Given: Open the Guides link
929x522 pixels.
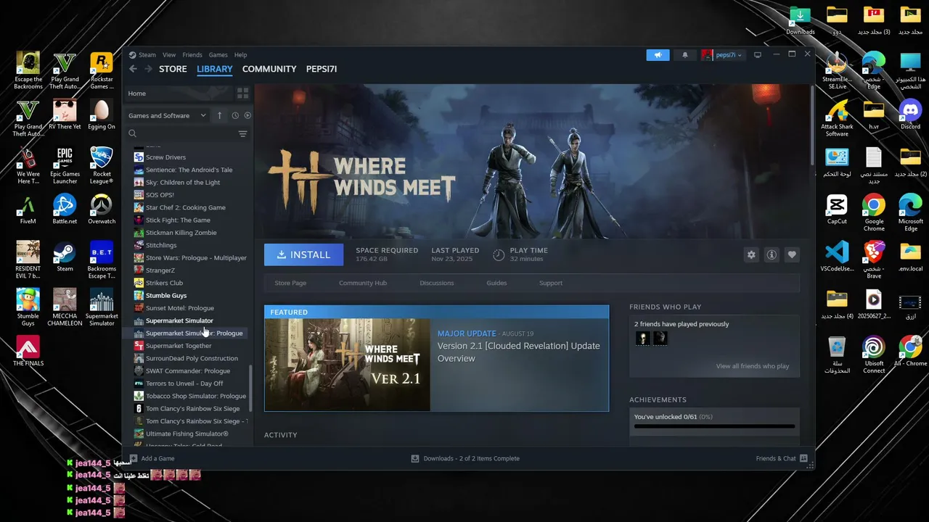Looking at the screenshot, I should click(496, 283).
